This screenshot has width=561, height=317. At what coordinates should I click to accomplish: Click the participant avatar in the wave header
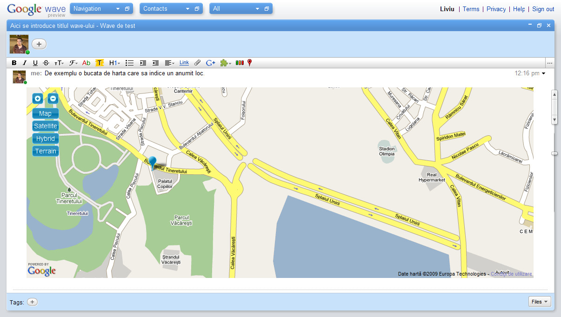click(19, 44)
